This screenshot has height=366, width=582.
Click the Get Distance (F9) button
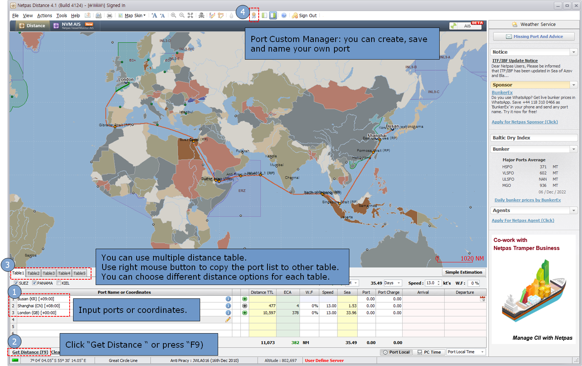(x=30, y=352)
